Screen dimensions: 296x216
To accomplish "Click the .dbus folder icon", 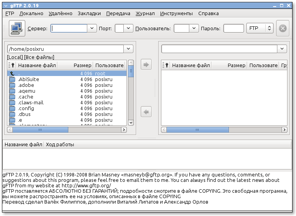I will tap(12, 114).
